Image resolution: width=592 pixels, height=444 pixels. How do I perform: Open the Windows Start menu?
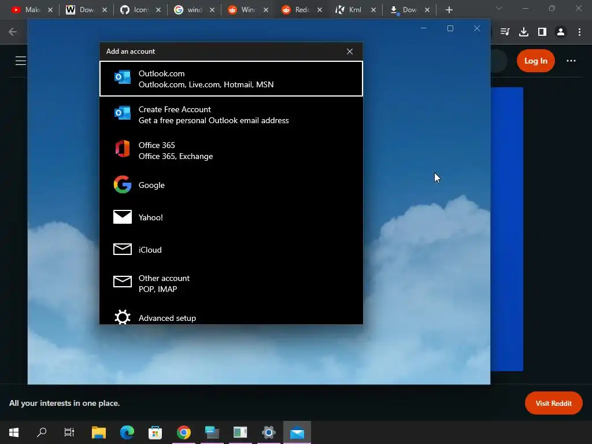[x=14, y=432]
